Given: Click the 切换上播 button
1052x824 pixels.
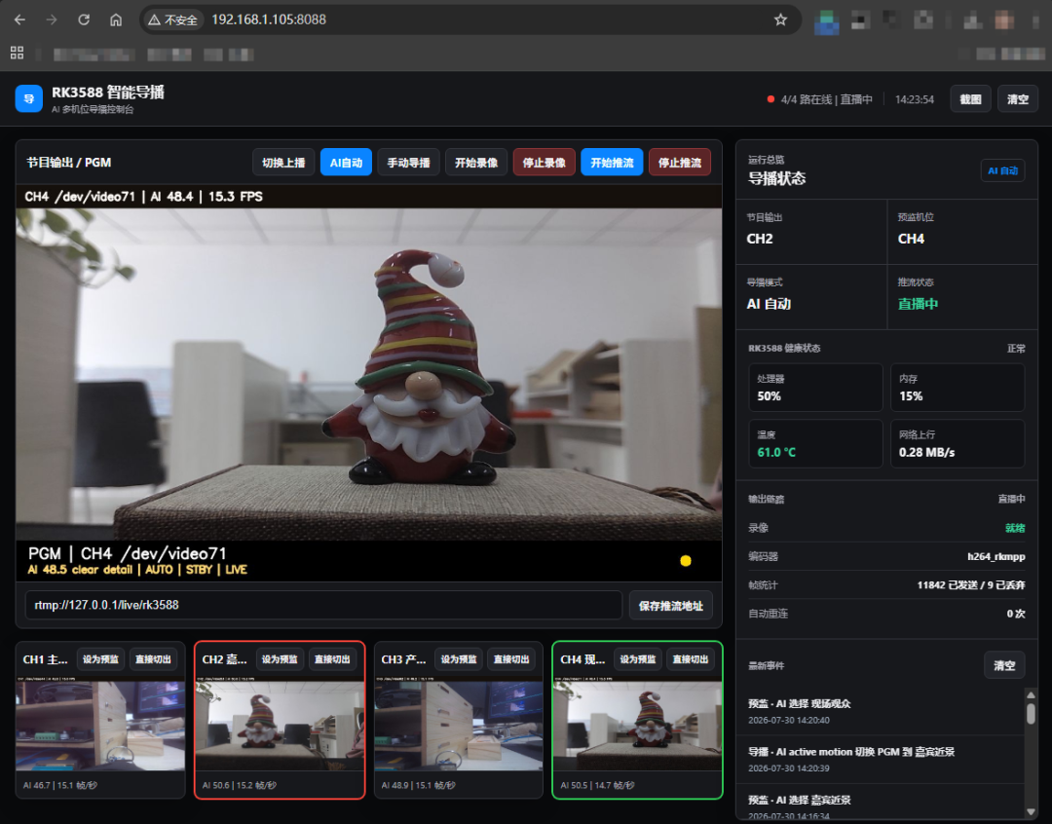Looking at the screenshot, I should coord(283,163).
